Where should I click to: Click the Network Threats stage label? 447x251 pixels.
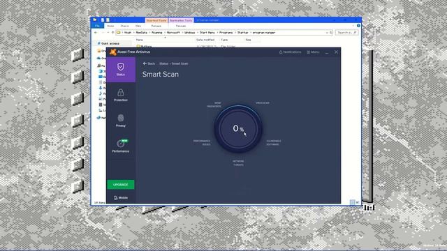[238, 162]
